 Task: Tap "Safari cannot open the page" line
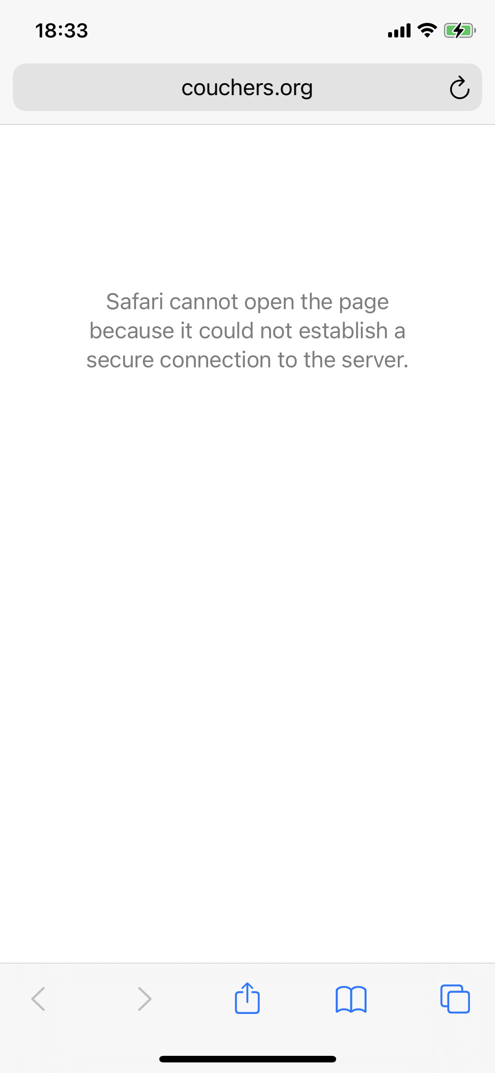coord(247,302)
